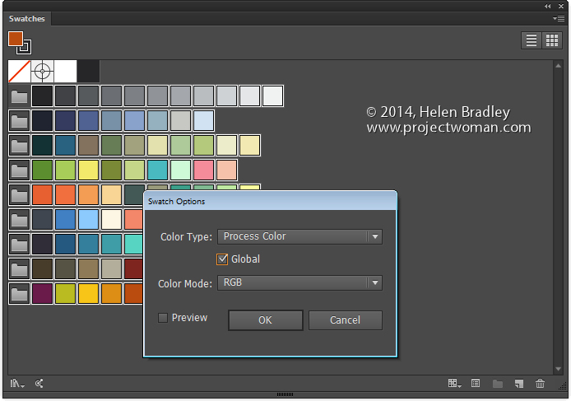Image resolution: width=571 pixels, height=401 pixels.
Task: Open Show Swatch Kinds menu icon
Action: [x=454, y=383]
